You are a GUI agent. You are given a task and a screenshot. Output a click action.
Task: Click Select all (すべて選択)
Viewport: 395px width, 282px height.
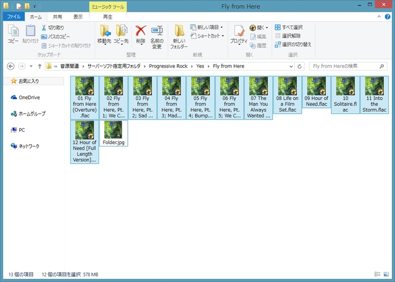[x=289, y=27]
